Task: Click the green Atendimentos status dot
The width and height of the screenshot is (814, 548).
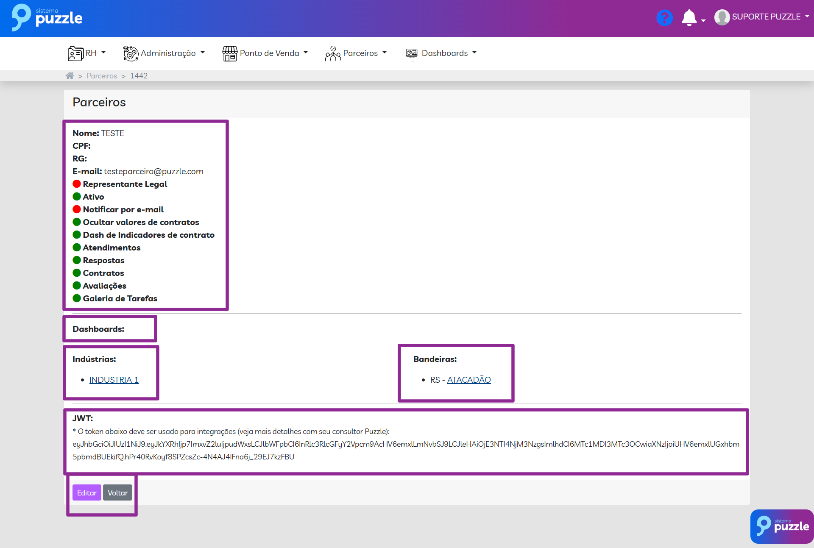Action: pos(77,248)
